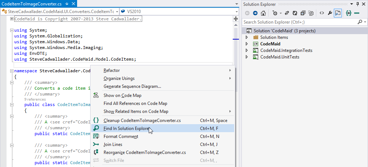The image size is (368, 167).
Task: Click the Join Lines arrow icon
Action: (96, 144)
